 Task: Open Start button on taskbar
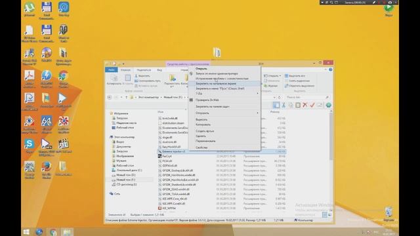[26, 231]
